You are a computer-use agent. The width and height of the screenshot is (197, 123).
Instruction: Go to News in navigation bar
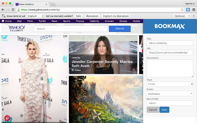click(x=54, y=21)
